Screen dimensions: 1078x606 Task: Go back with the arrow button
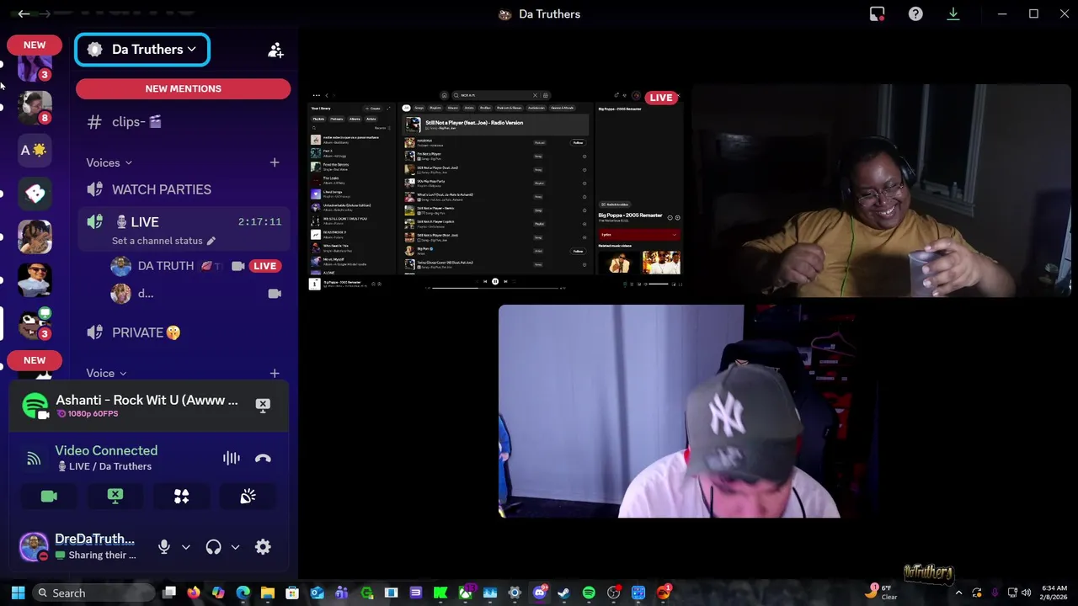tap(24, 13)
